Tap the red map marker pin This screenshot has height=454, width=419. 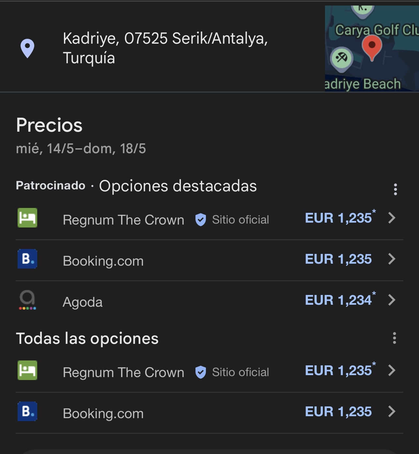point(372,48)
